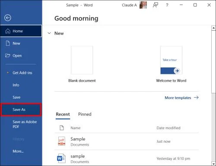Follow the More templates link
Screen dimensions: 216x166
point(181,98)
